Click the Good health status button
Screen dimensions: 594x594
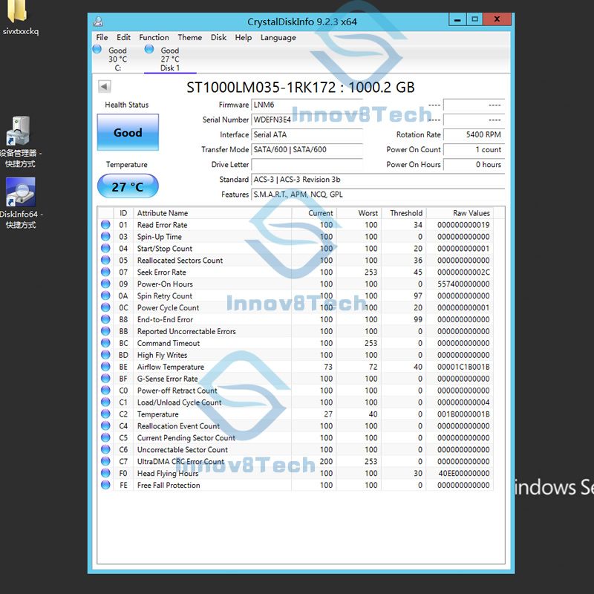tap(128, 133)
